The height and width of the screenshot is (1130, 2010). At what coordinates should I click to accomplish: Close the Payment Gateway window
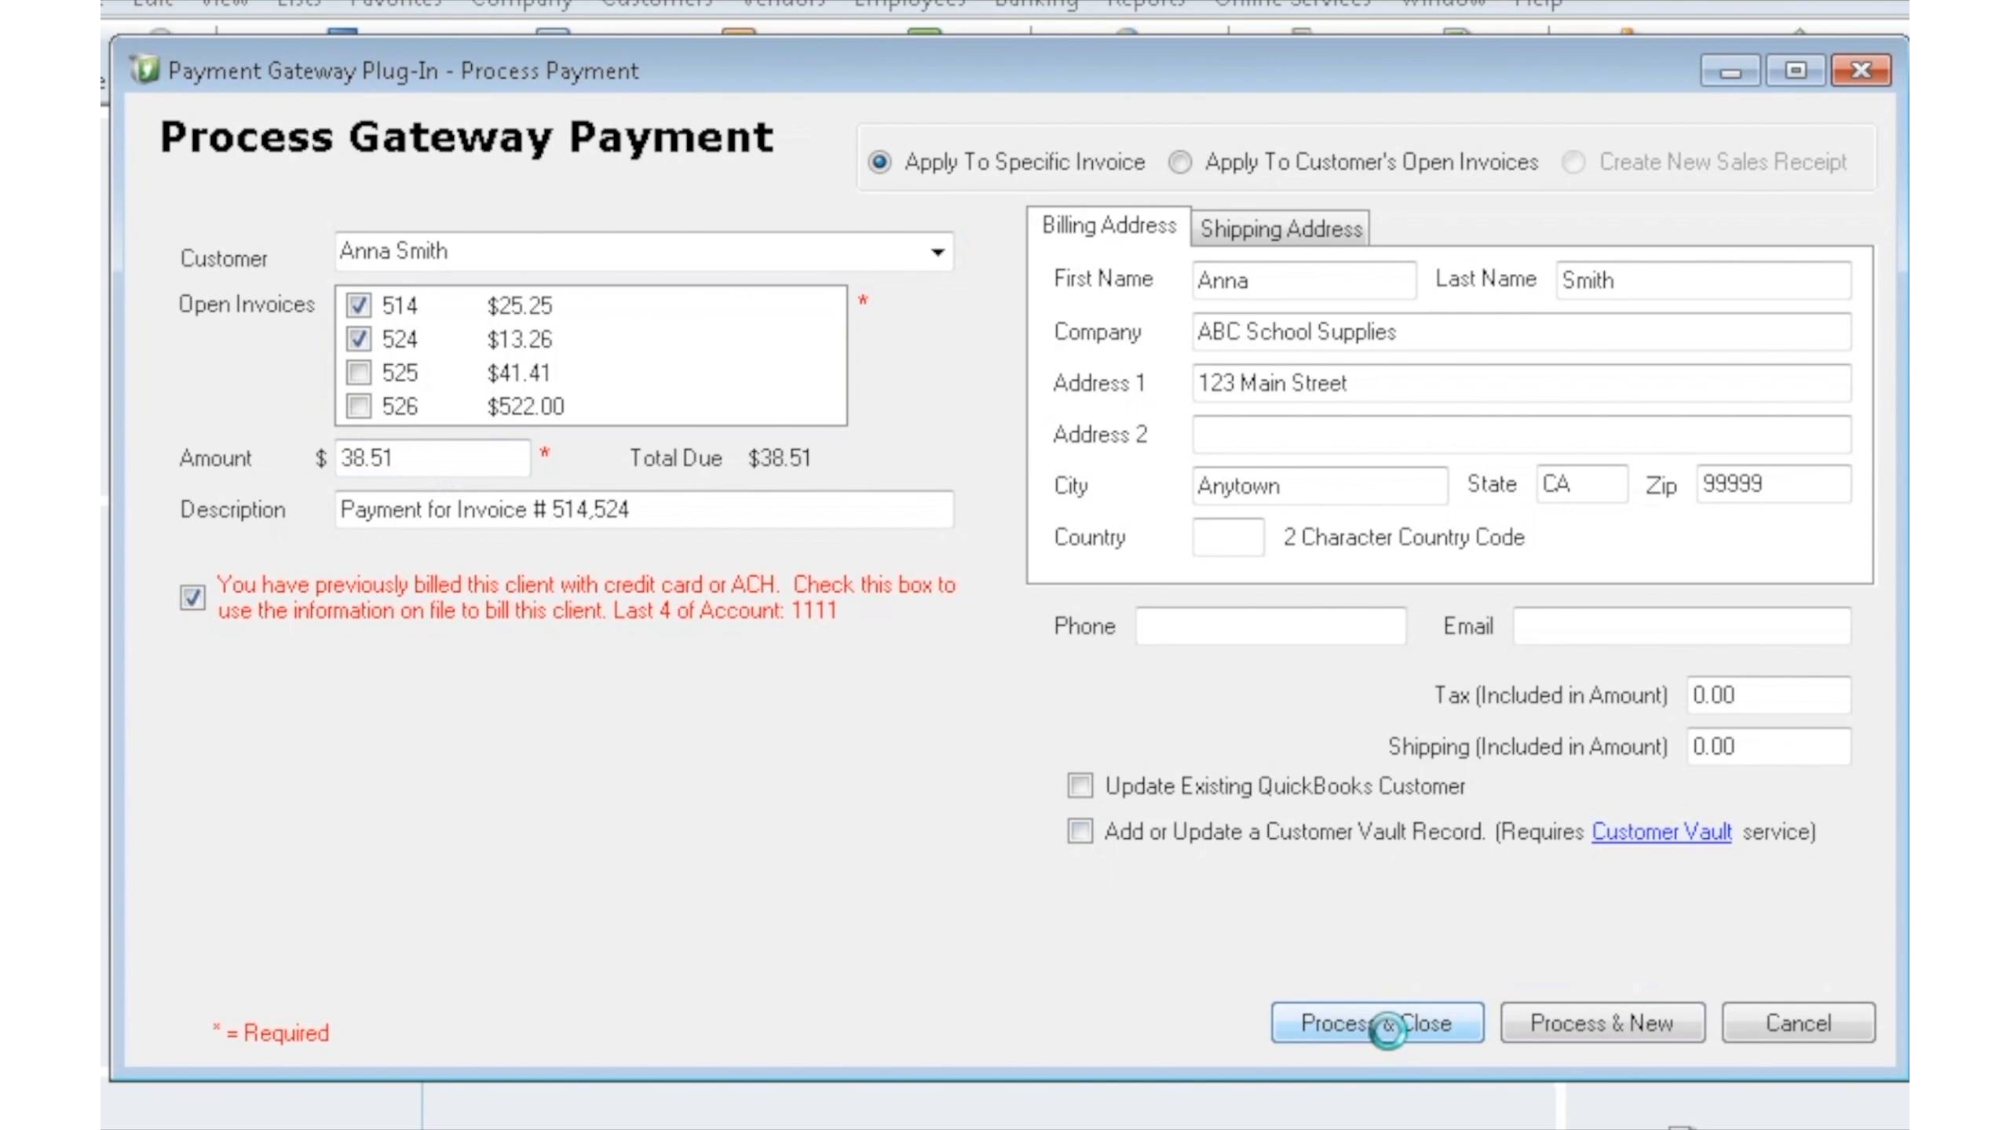pyautogui.click(x=1860, y=71)
